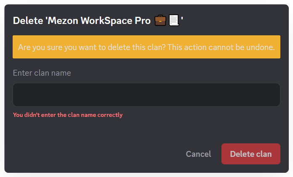The width and height of the screenshot is (293, 177).
Task: Click the yellow warning banner
Action: click(x=146, y=47)
